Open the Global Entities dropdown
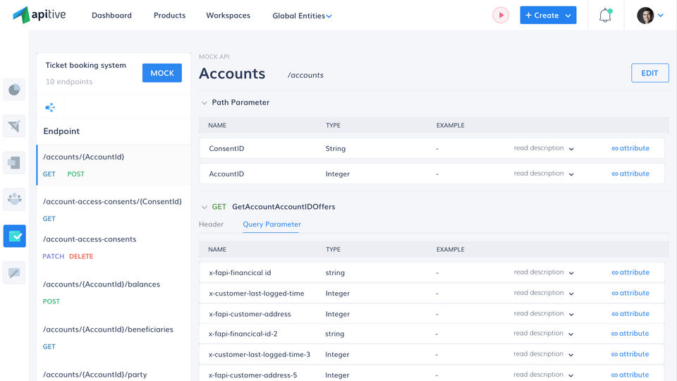Image resolution: width=677 pixels, height=381 pixels. (302, 16)
